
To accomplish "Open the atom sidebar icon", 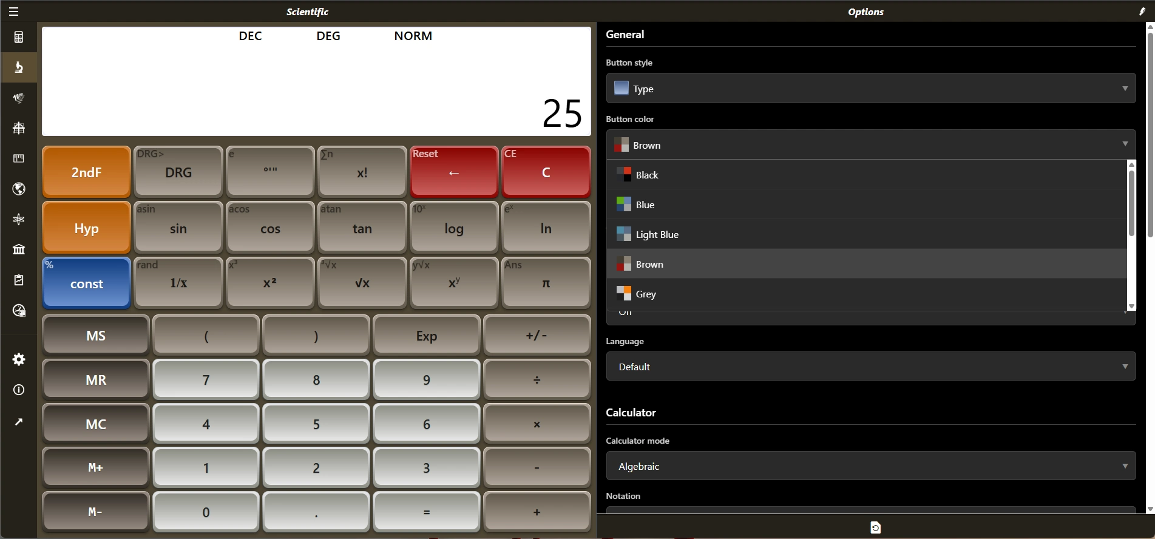I will tap(19, 219).
